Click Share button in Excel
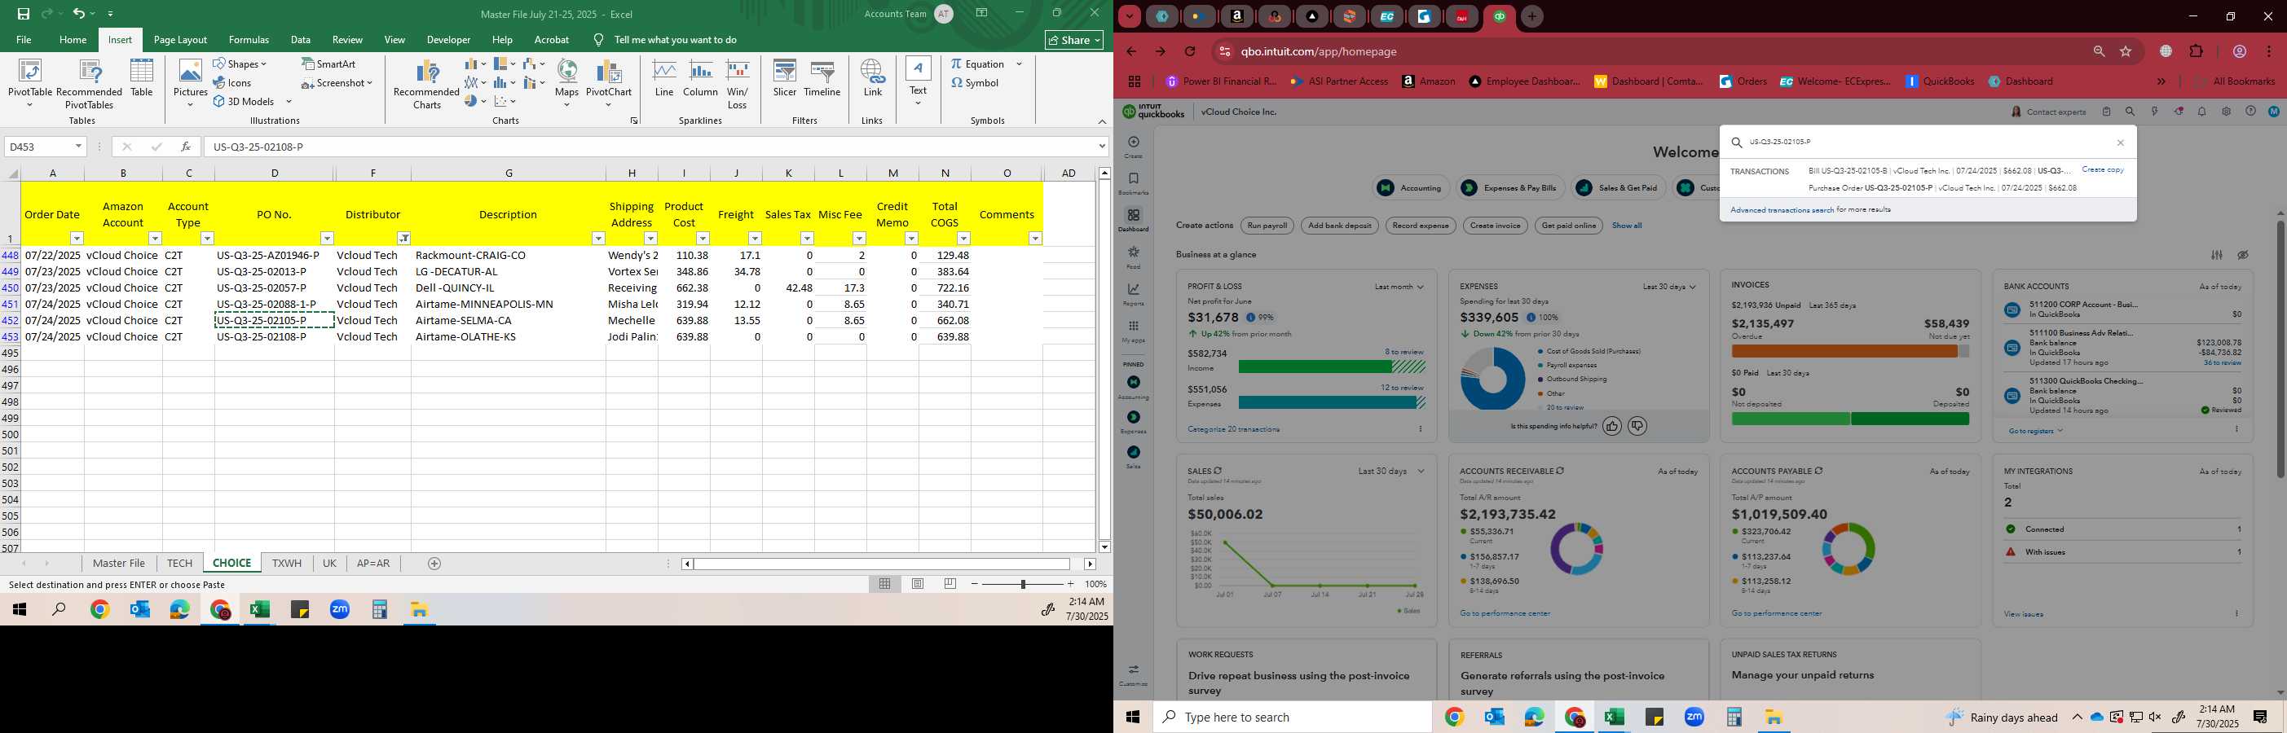This screenshot has height=733, width=2287. click(x=1073, y=40)
